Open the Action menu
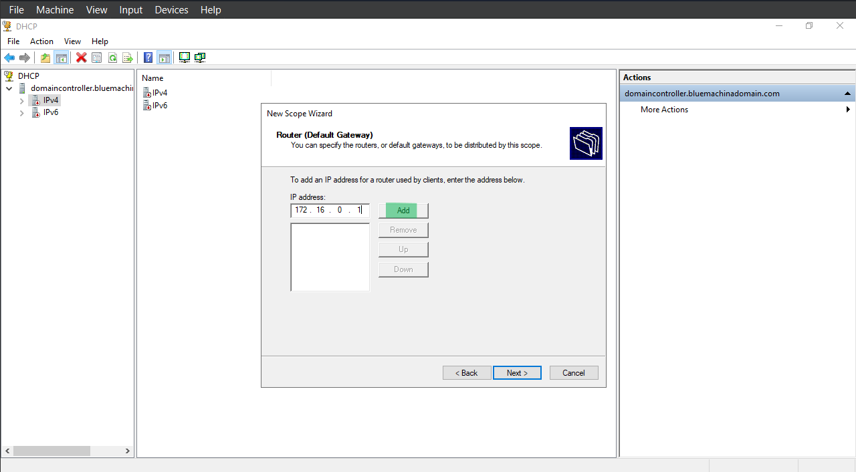Screen dimensions: 856x472 (x=41, y=41)
